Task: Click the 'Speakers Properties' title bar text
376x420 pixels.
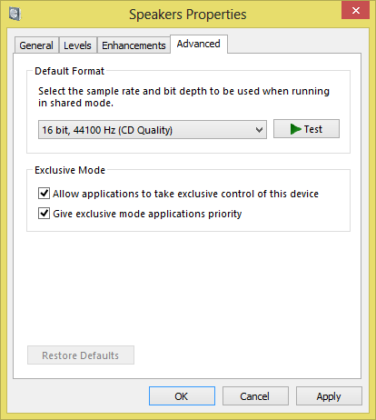Action: [188, 15]
